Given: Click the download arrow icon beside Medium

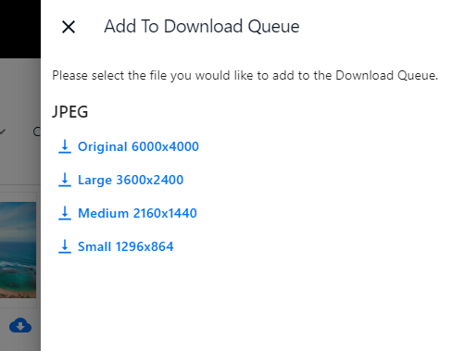Looking at the screenshot, I should coord(65,213).
